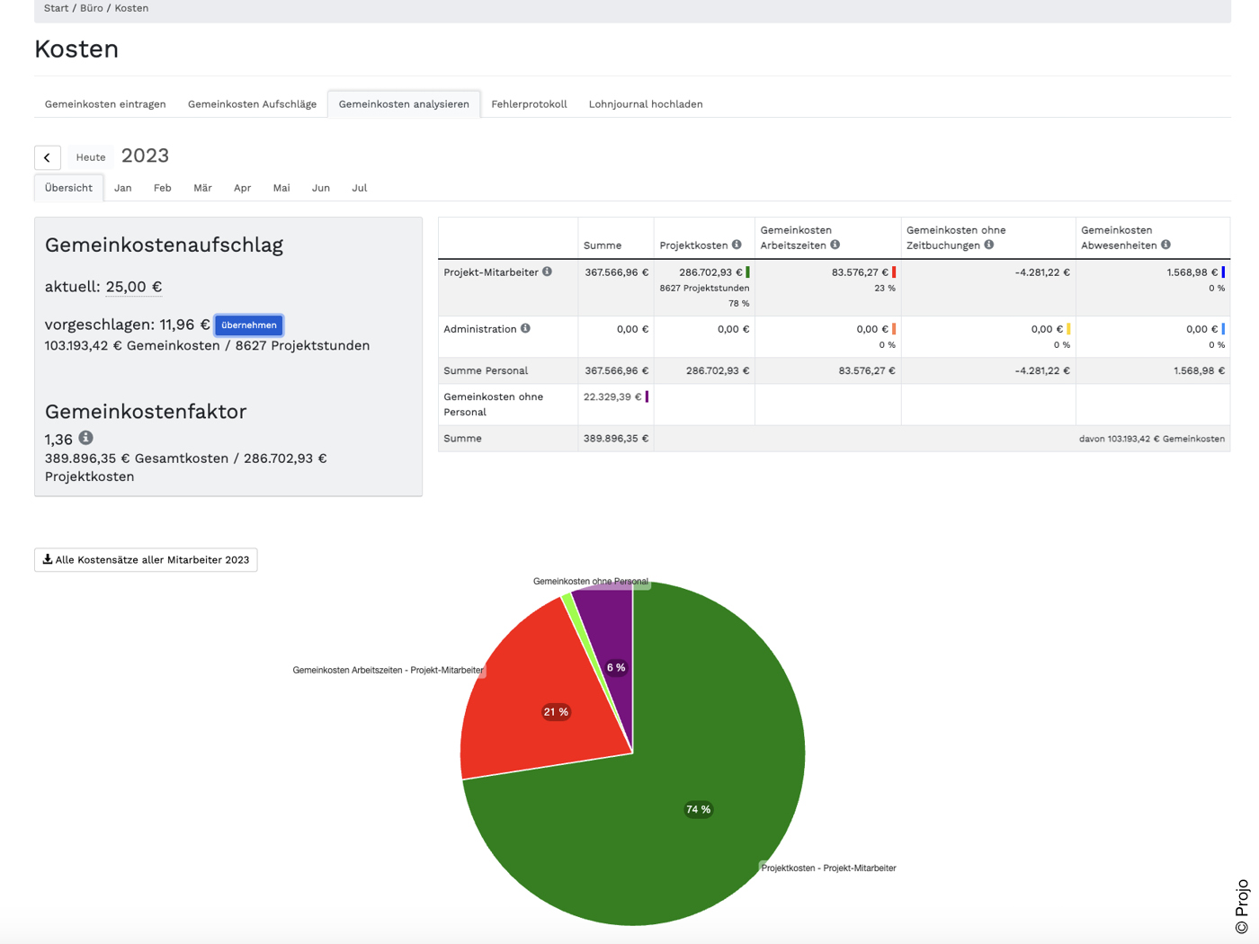Go to previous year with left chevron

48,157
